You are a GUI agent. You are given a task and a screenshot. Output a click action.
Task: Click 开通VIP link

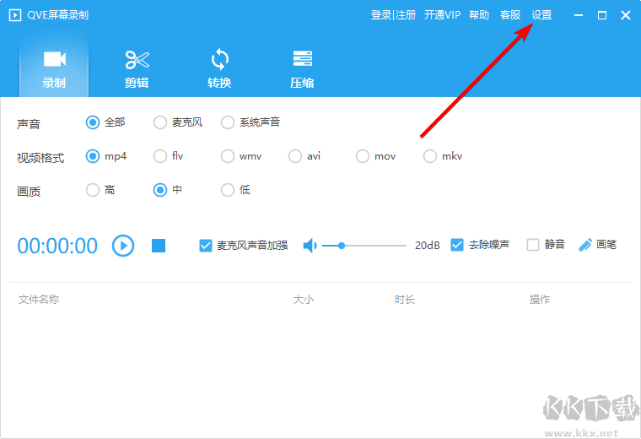(x=442, y=15)
